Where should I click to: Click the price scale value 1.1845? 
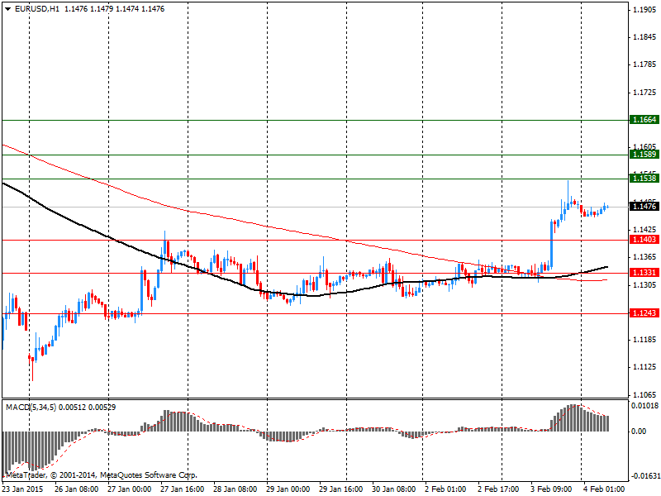pos(644,37)
